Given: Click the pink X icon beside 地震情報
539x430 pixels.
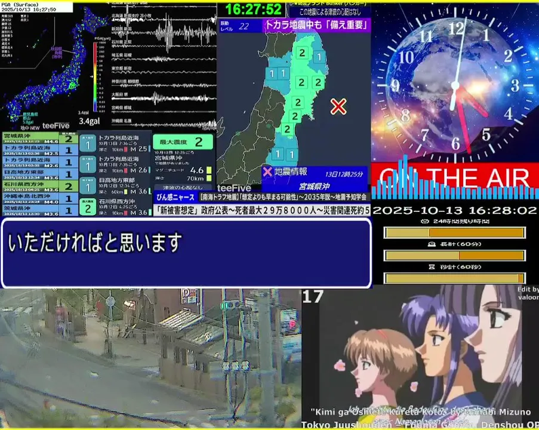Looking at the screenshot, I should point(267,171).
